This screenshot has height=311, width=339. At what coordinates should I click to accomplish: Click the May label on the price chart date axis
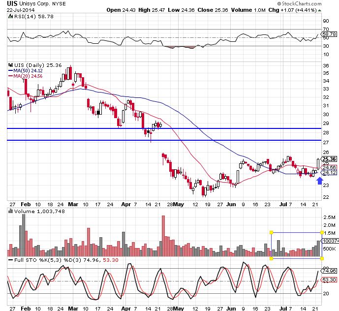[179, 204]
